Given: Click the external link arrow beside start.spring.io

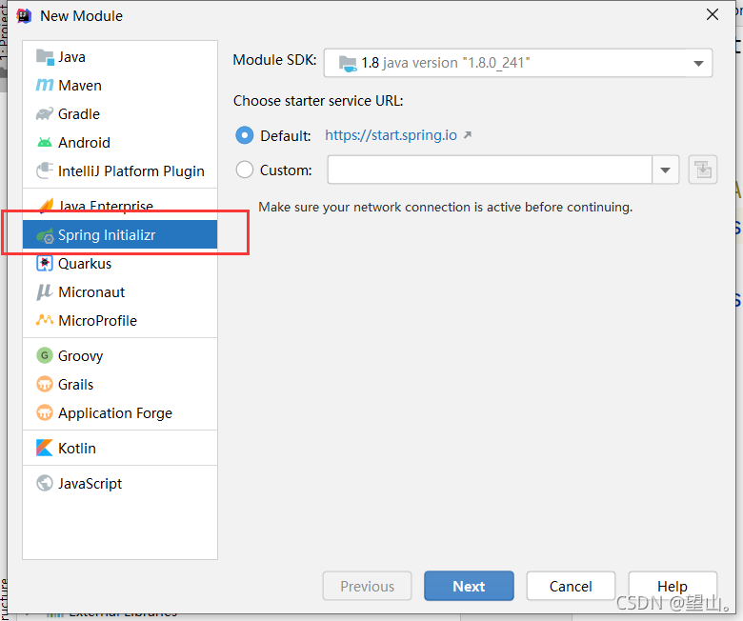Looking at the screenshot, I should (x=468, y=135).
